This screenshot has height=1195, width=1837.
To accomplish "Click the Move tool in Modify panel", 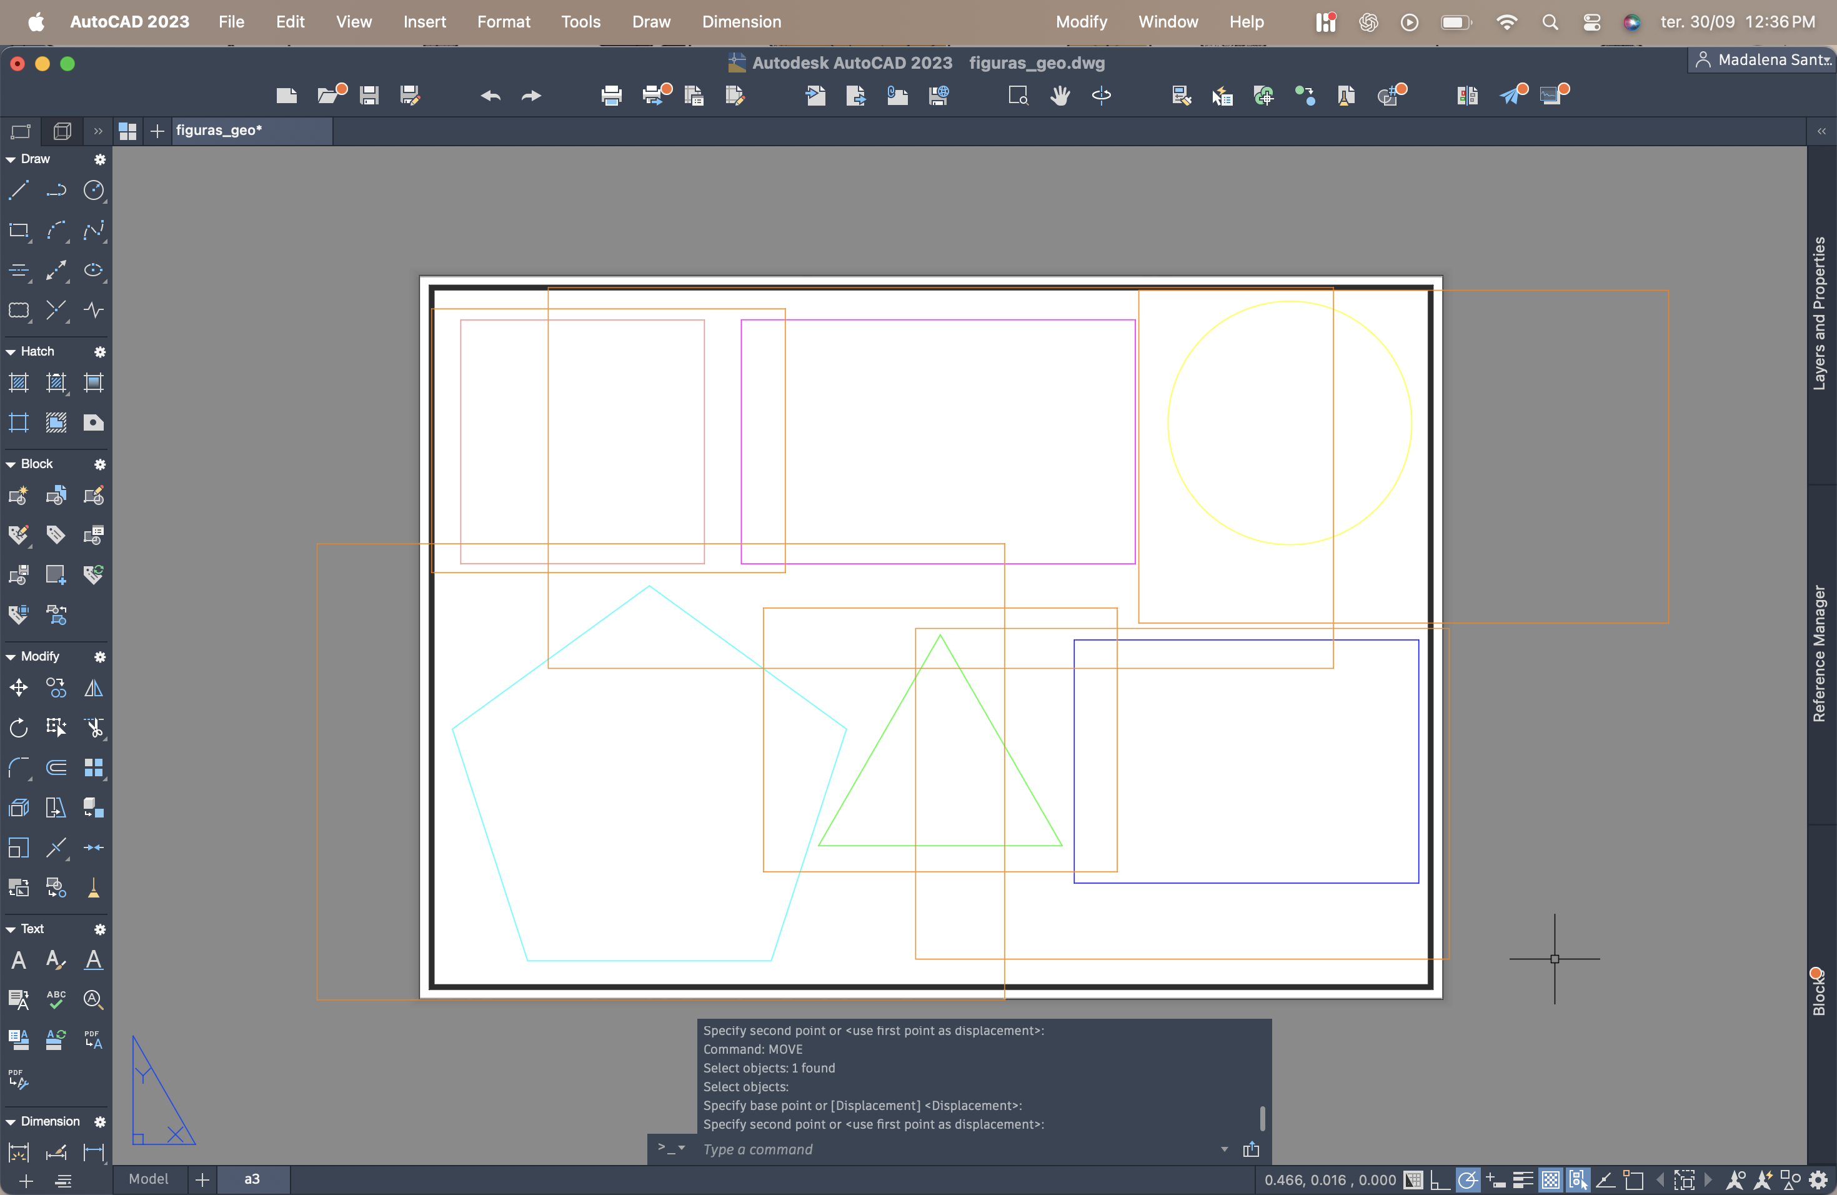I will coord(19,687).
